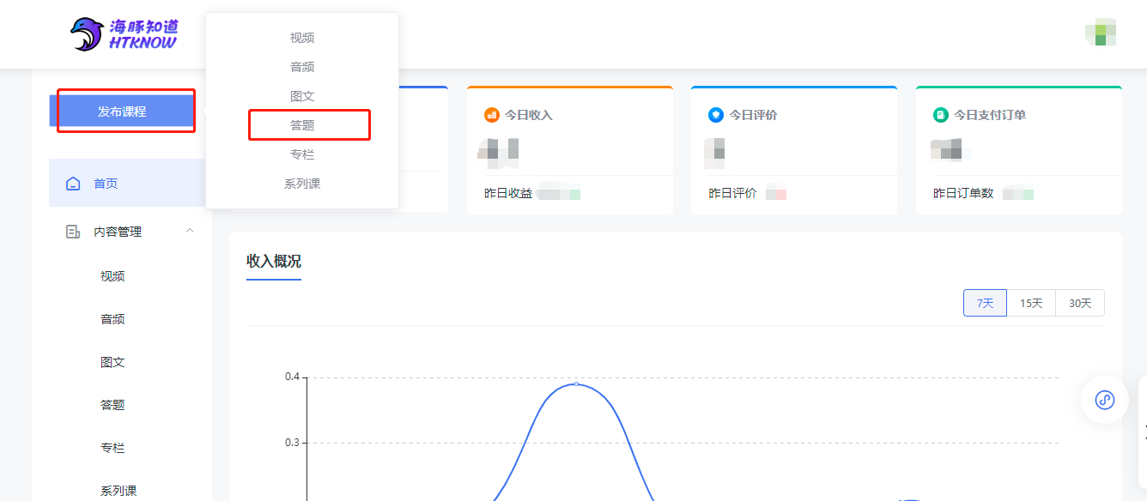Switch chart range to 15天
Image resolution: width=1147 pixels, height=501 pixels.
coord(1031,303)
